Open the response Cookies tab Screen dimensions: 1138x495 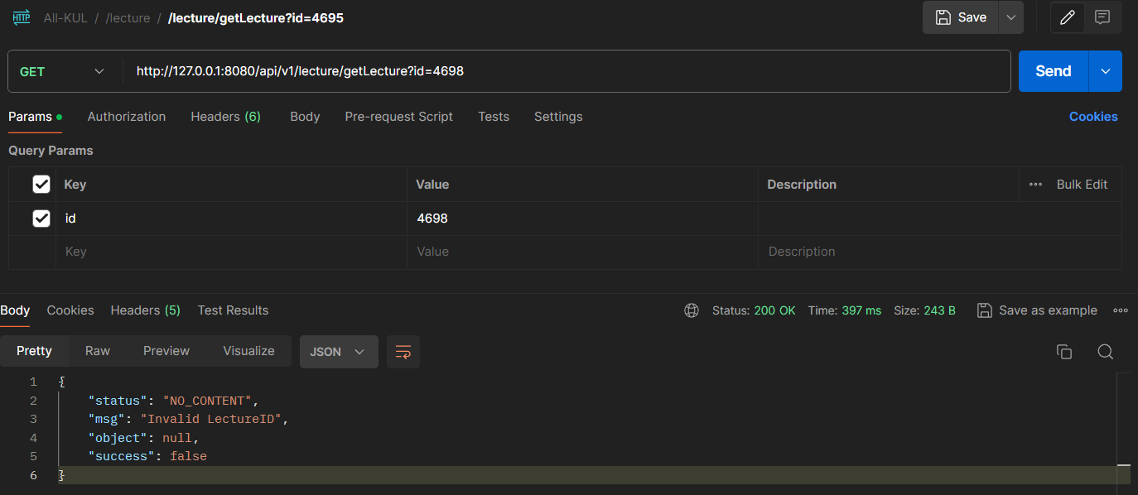[70, 310]
